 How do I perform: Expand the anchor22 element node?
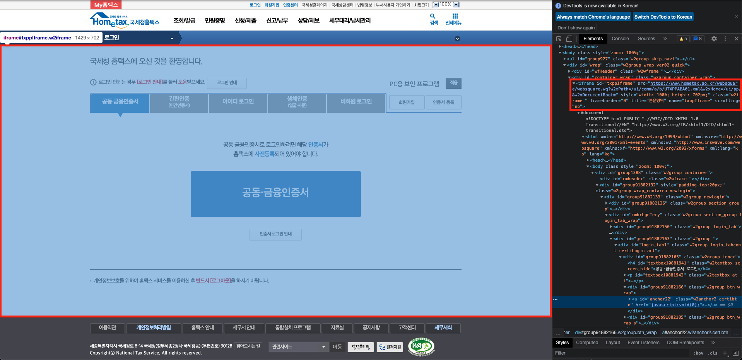(629, 299)
